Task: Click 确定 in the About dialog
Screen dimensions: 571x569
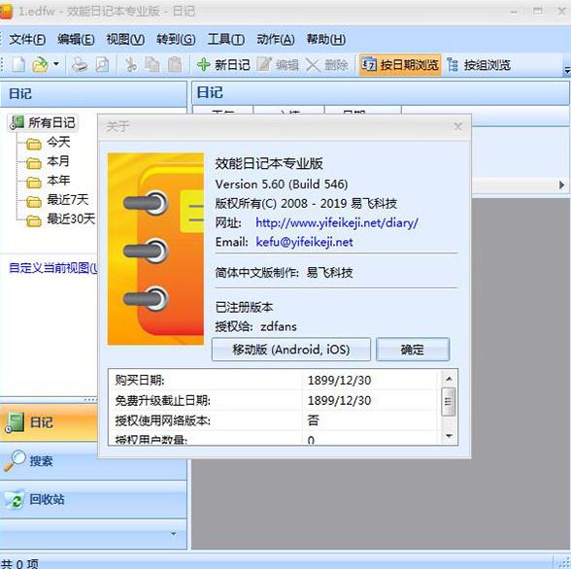Action: pyautogui.click(x=413, y=350)
